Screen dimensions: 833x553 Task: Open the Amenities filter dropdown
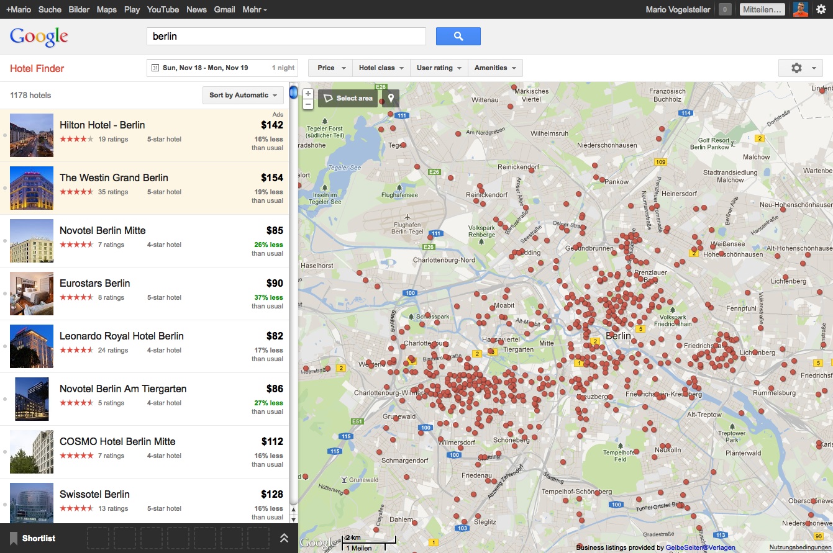click(x=495, y=68)
